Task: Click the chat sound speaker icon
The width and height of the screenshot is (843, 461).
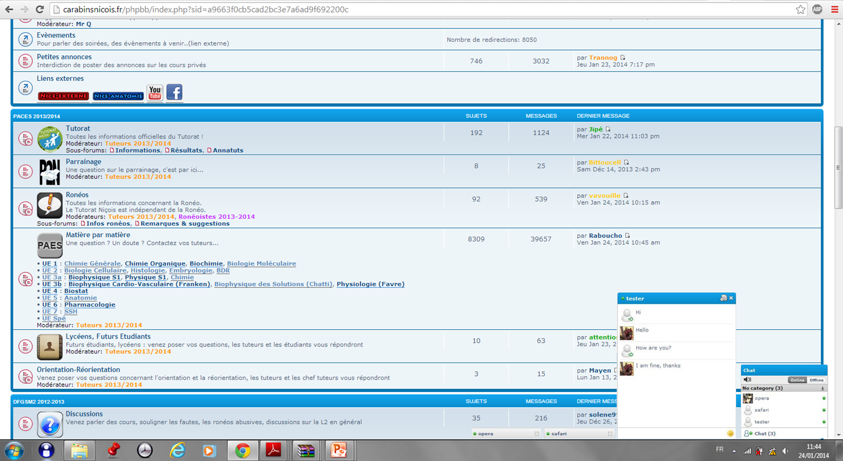Action: point(748,379)
